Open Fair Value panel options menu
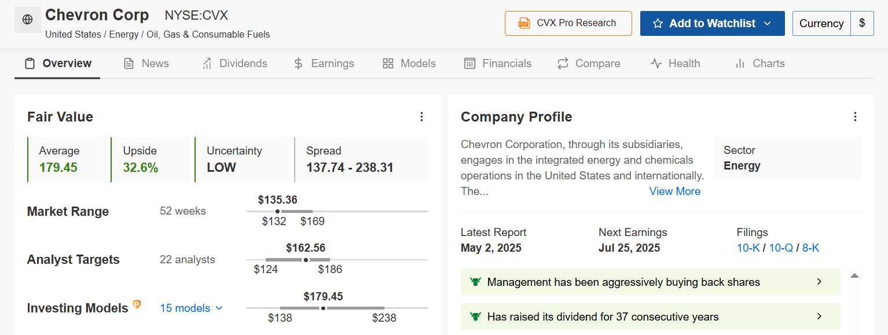The width and height of the screenshot is (888, 335). coord(421,117)
